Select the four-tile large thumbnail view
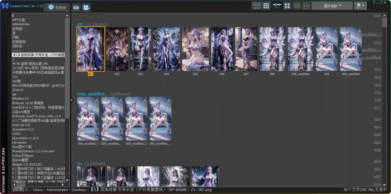Viewport: 391px width, 194px height. (x=287, y=6)
